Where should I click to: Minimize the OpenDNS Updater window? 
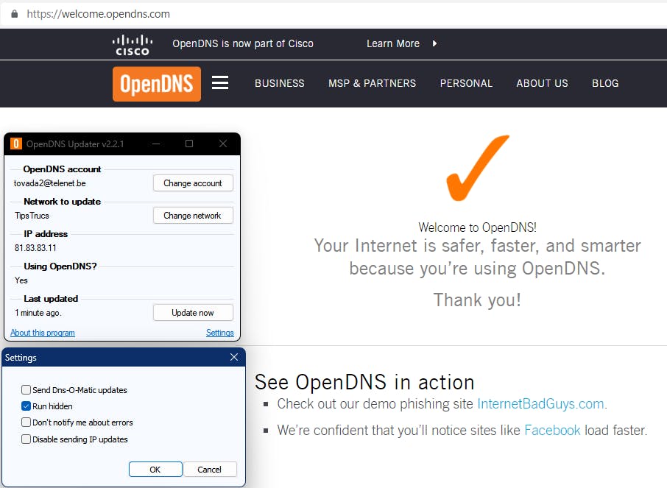point(156,144)
